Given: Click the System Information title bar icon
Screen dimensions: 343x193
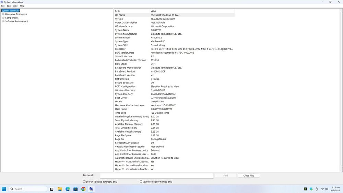Looking at the screenshot, I should point(2,2).
